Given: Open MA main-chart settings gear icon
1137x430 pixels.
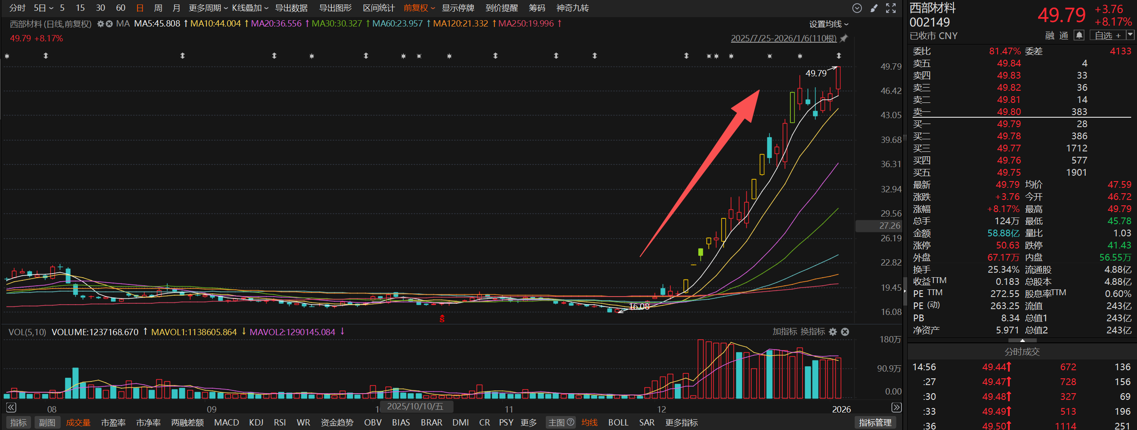Looking at the screenshot, I should 101,24.
